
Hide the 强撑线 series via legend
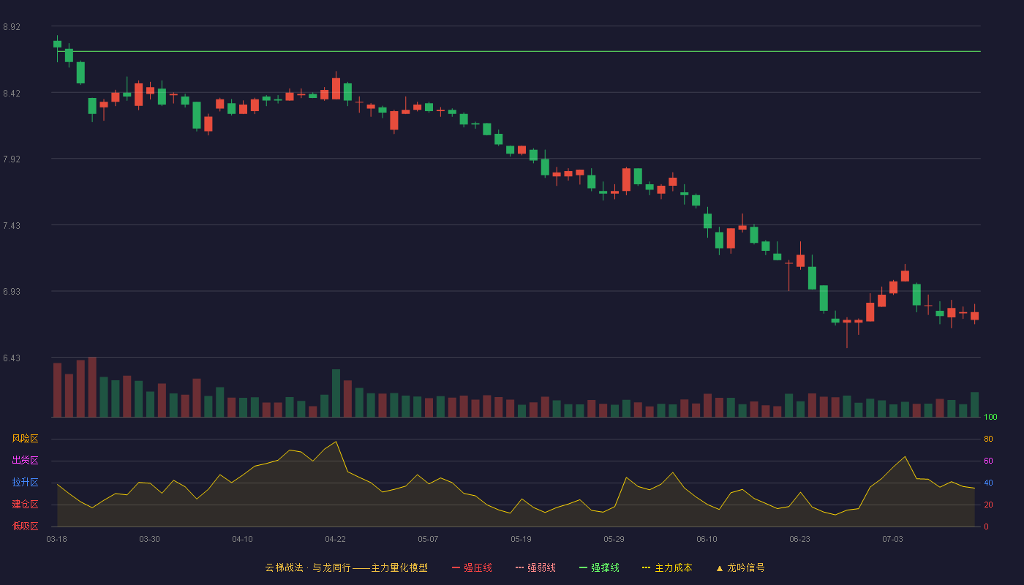pyautogui.click(x=599, y=567)
